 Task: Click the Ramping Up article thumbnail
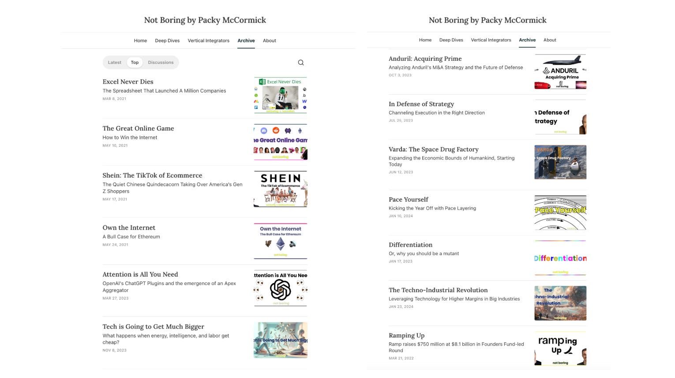pos(560,348)
